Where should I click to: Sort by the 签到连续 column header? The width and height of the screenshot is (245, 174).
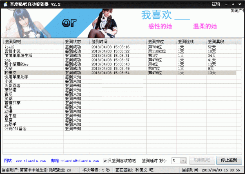click(191, 42)
